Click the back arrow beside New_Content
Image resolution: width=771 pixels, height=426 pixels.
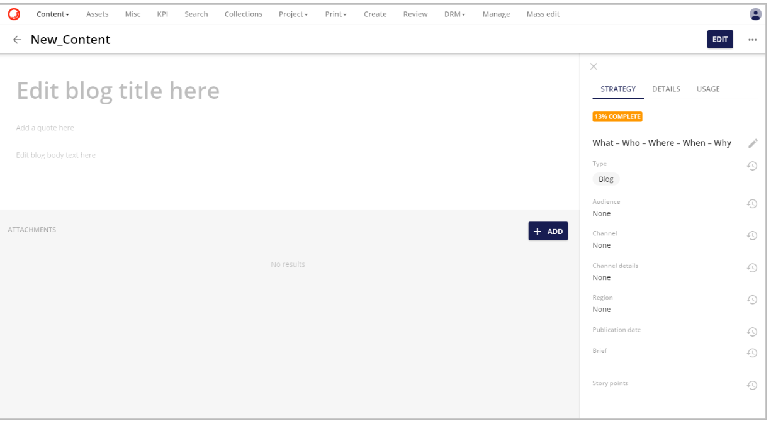pos(17,40)
